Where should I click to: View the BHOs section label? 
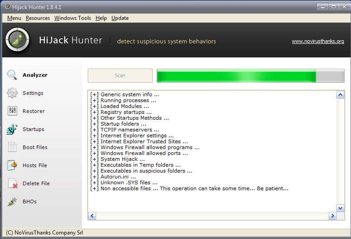tap(29, 202)
